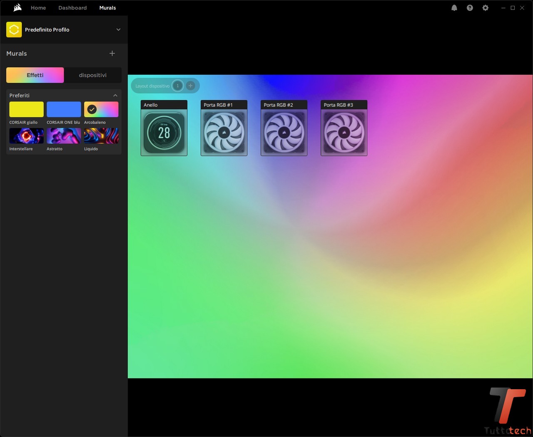Switch to the Effetti toggle
The width and height of the screenshot is (533, 437).
35,75
